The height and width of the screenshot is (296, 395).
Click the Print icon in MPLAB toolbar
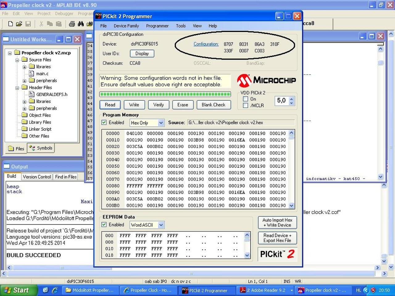point(72,24)
